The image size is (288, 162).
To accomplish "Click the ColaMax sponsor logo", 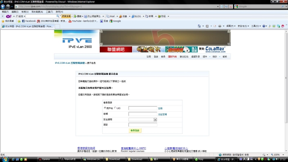I will [215, 49].
